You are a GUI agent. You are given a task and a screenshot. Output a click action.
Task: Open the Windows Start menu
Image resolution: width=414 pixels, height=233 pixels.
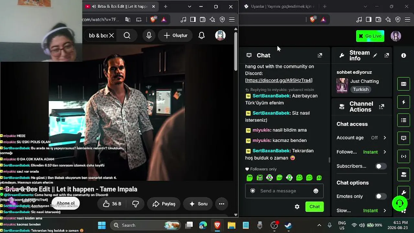(x=102, y=225)
